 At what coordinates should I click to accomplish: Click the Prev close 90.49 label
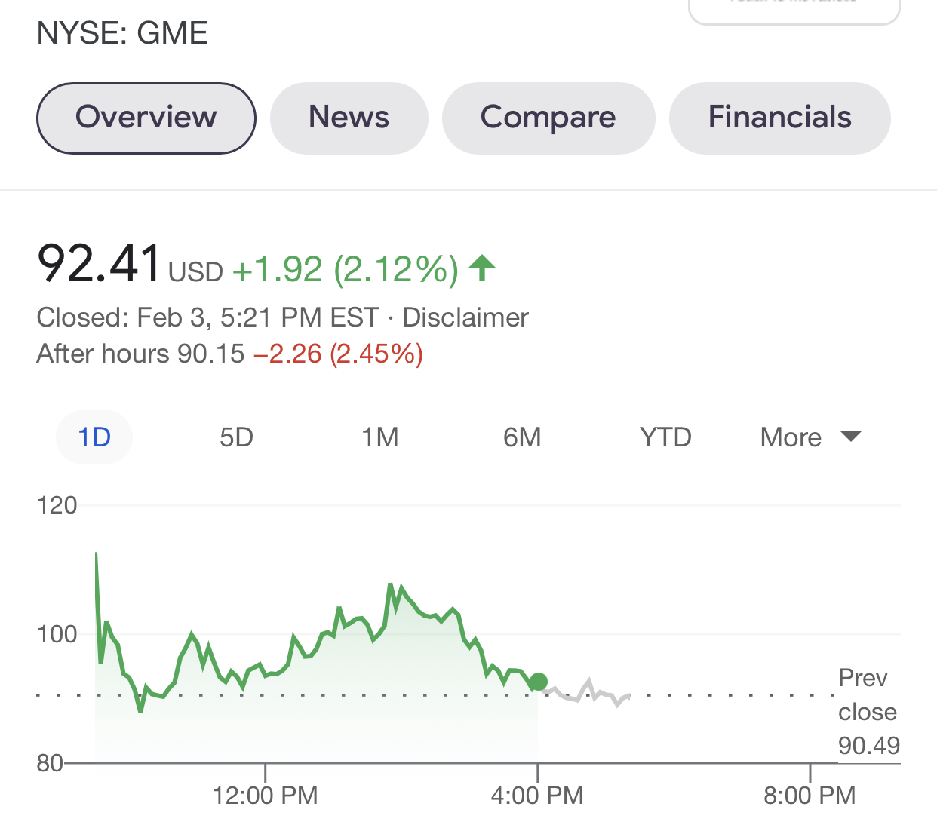point(868,712)
